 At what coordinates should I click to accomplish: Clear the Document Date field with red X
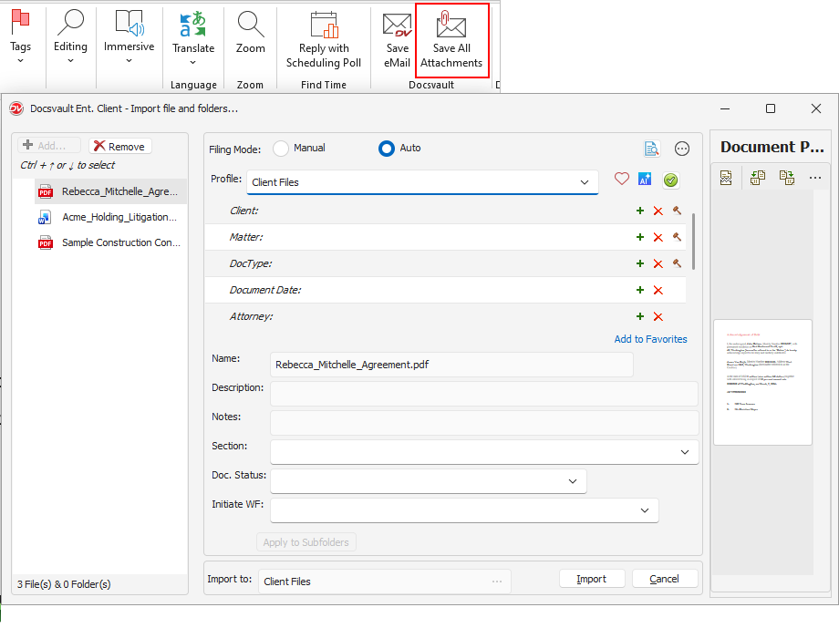point(658,291)
